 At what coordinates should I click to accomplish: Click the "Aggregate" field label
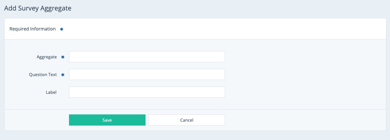(47, 57)
